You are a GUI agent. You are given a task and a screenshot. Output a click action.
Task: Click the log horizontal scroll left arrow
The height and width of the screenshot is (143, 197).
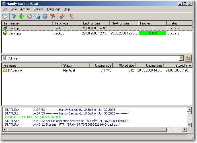[5, 129]
